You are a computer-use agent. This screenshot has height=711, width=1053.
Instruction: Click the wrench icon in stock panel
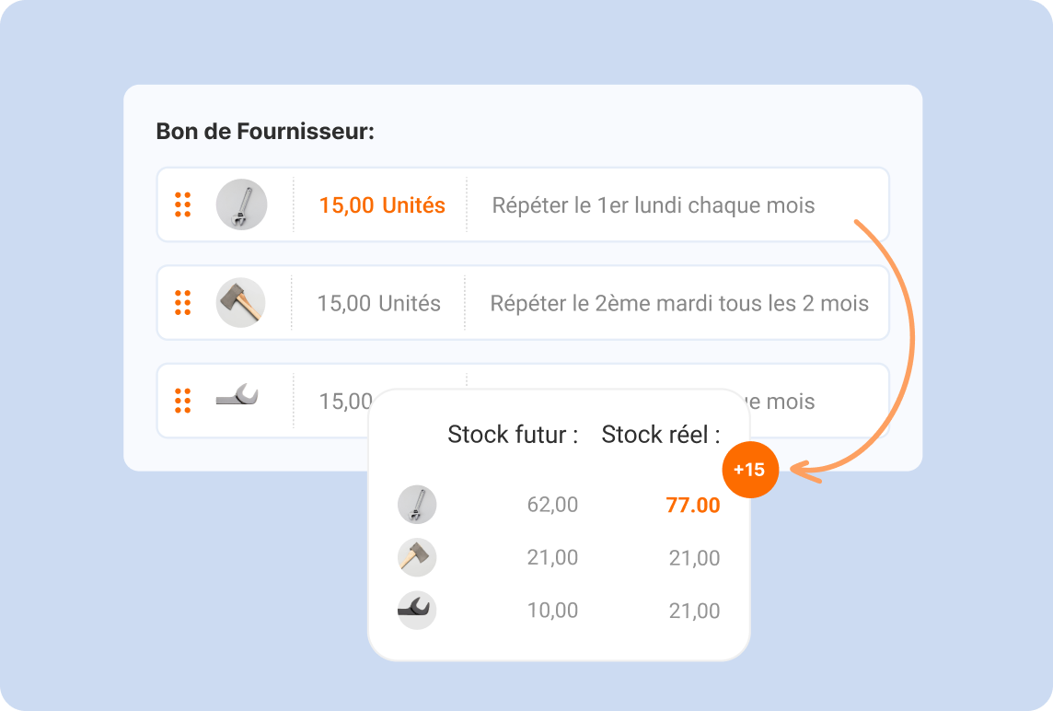point(417,505)
